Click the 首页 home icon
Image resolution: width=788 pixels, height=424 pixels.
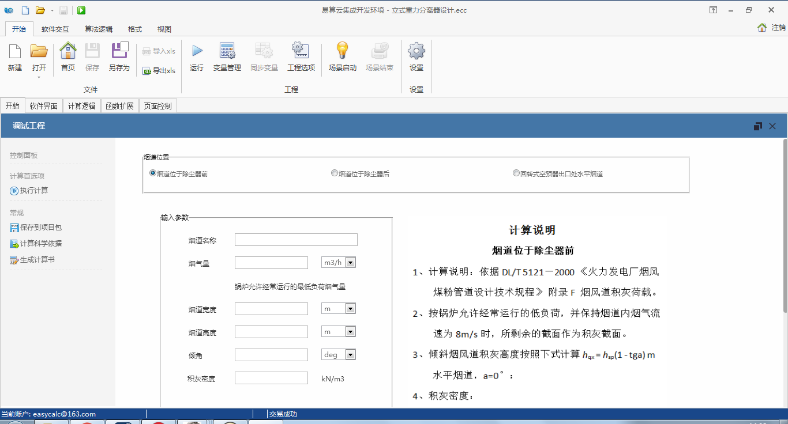68,52
